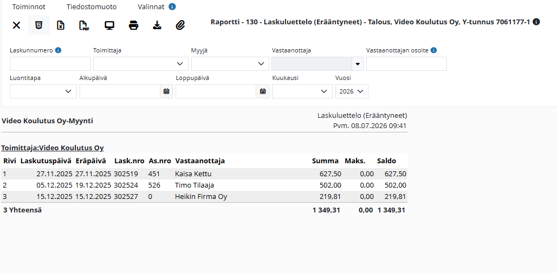Open Loppupäivä calendar picker

(x=262, y=91)
